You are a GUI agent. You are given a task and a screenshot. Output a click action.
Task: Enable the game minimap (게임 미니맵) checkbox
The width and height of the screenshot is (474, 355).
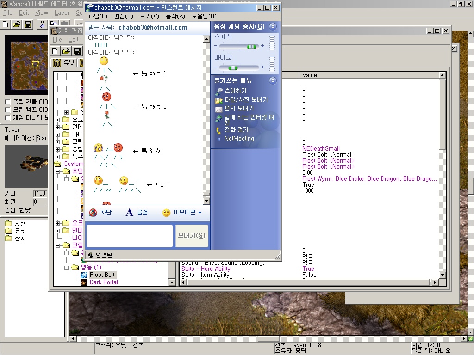pos(7,118)
